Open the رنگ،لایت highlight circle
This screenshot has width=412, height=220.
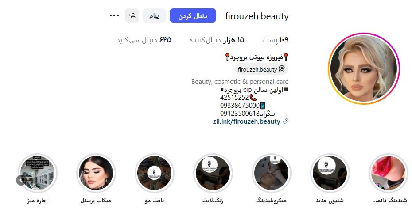pyautogui.click(x=213, y=173)
